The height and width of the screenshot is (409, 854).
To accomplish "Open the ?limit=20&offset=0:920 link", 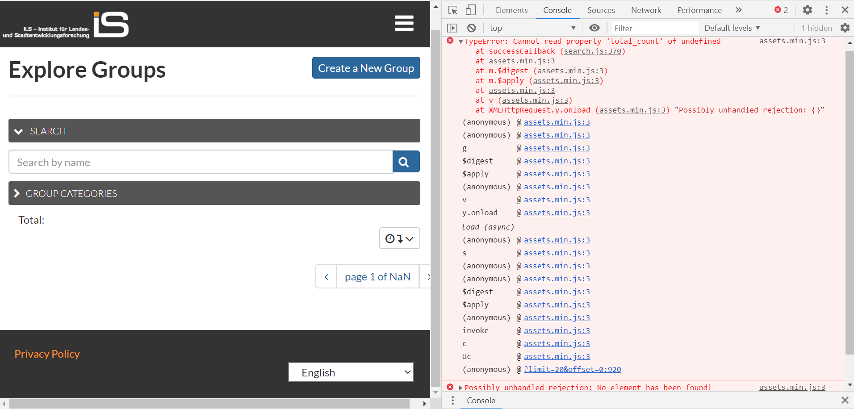I will (x=573, y=369).
